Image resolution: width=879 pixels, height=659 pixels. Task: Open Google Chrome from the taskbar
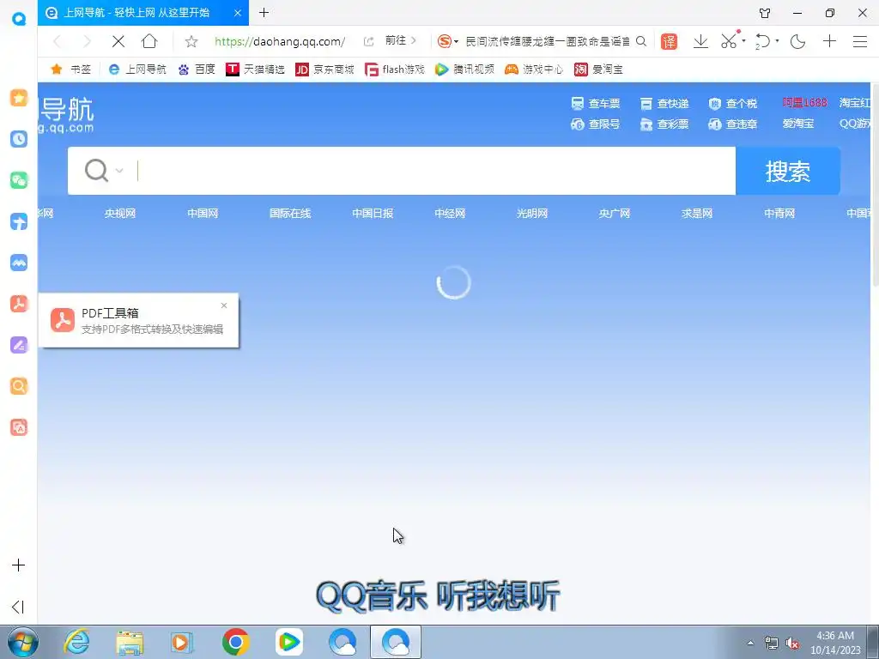[x=235, y=642]
